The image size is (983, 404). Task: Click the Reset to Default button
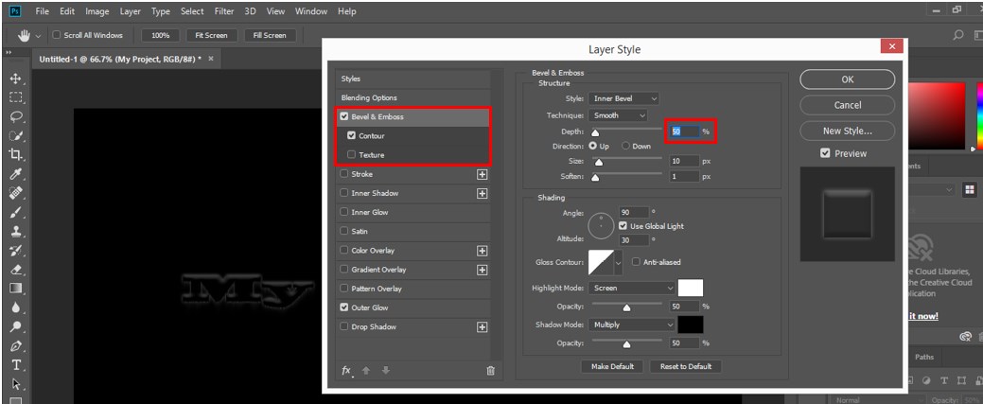[x=686, y=366]
